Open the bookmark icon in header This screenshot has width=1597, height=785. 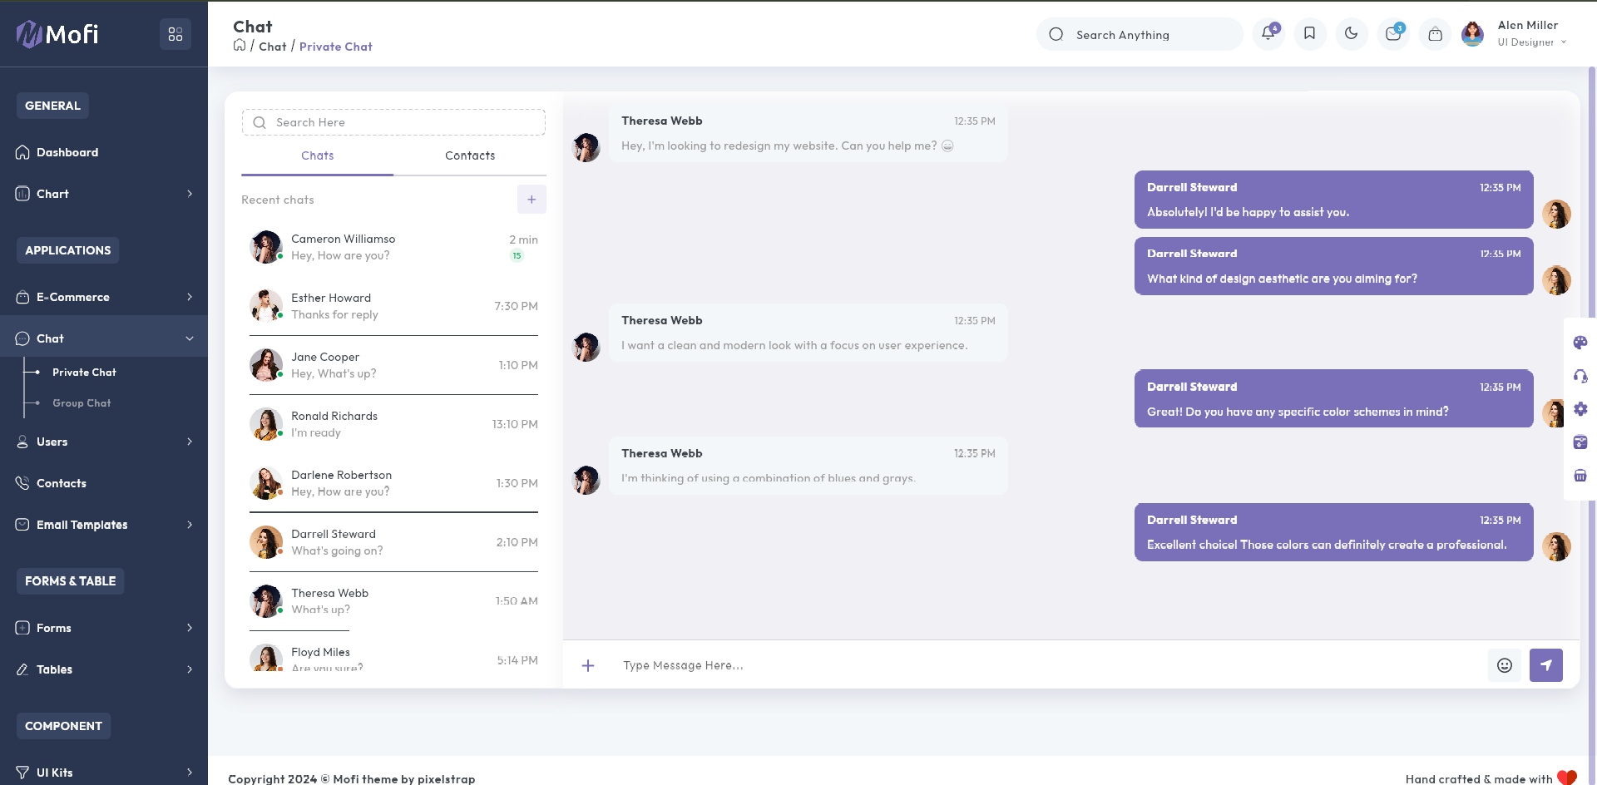tap(1309, 34)
